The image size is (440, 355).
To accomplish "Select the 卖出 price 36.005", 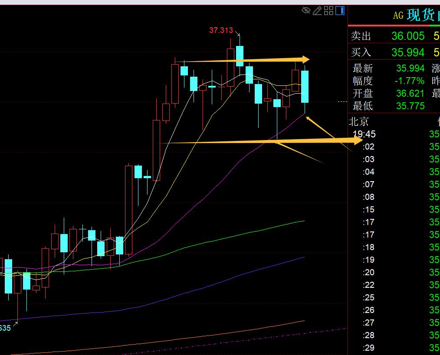I will 408,36.
